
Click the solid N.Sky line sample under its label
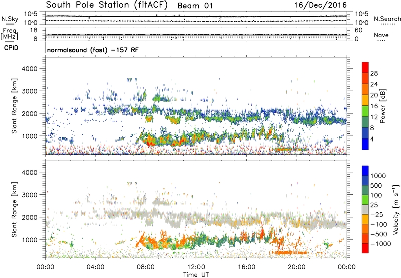10,24
